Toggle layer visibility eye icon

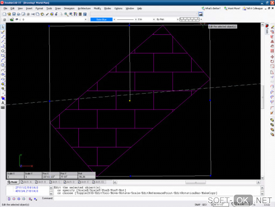coord(17,19)
